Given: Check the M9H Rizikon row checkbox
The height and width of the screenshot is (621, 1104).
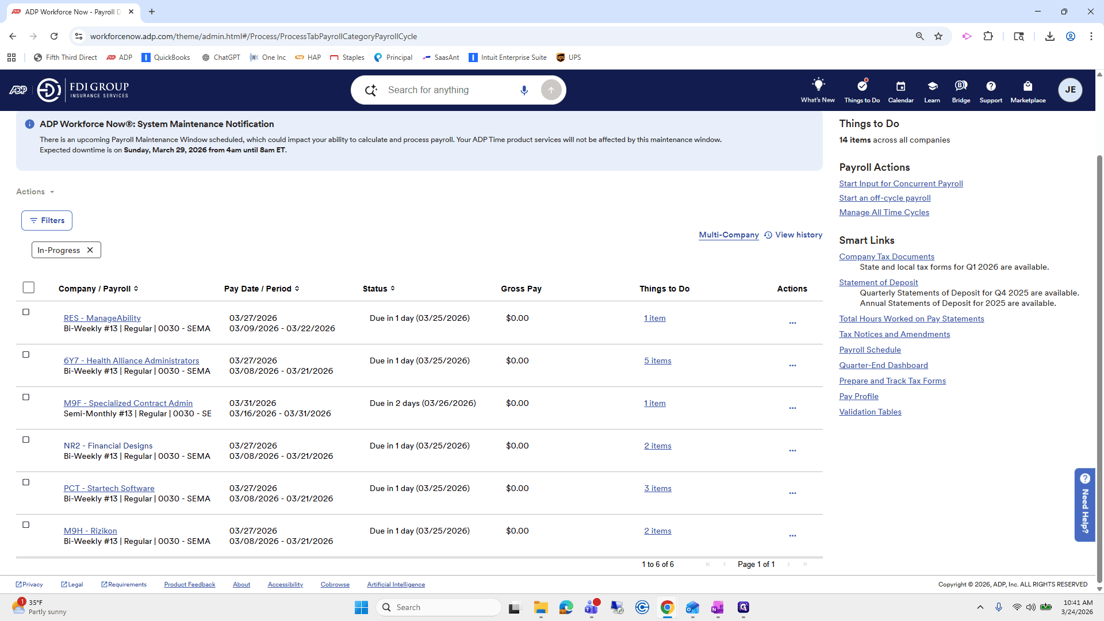Looking at the screenshot, I should point(26,525).
